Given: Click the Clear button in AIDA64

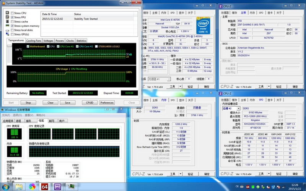Looking at the screenshot, I should [50, 102].
